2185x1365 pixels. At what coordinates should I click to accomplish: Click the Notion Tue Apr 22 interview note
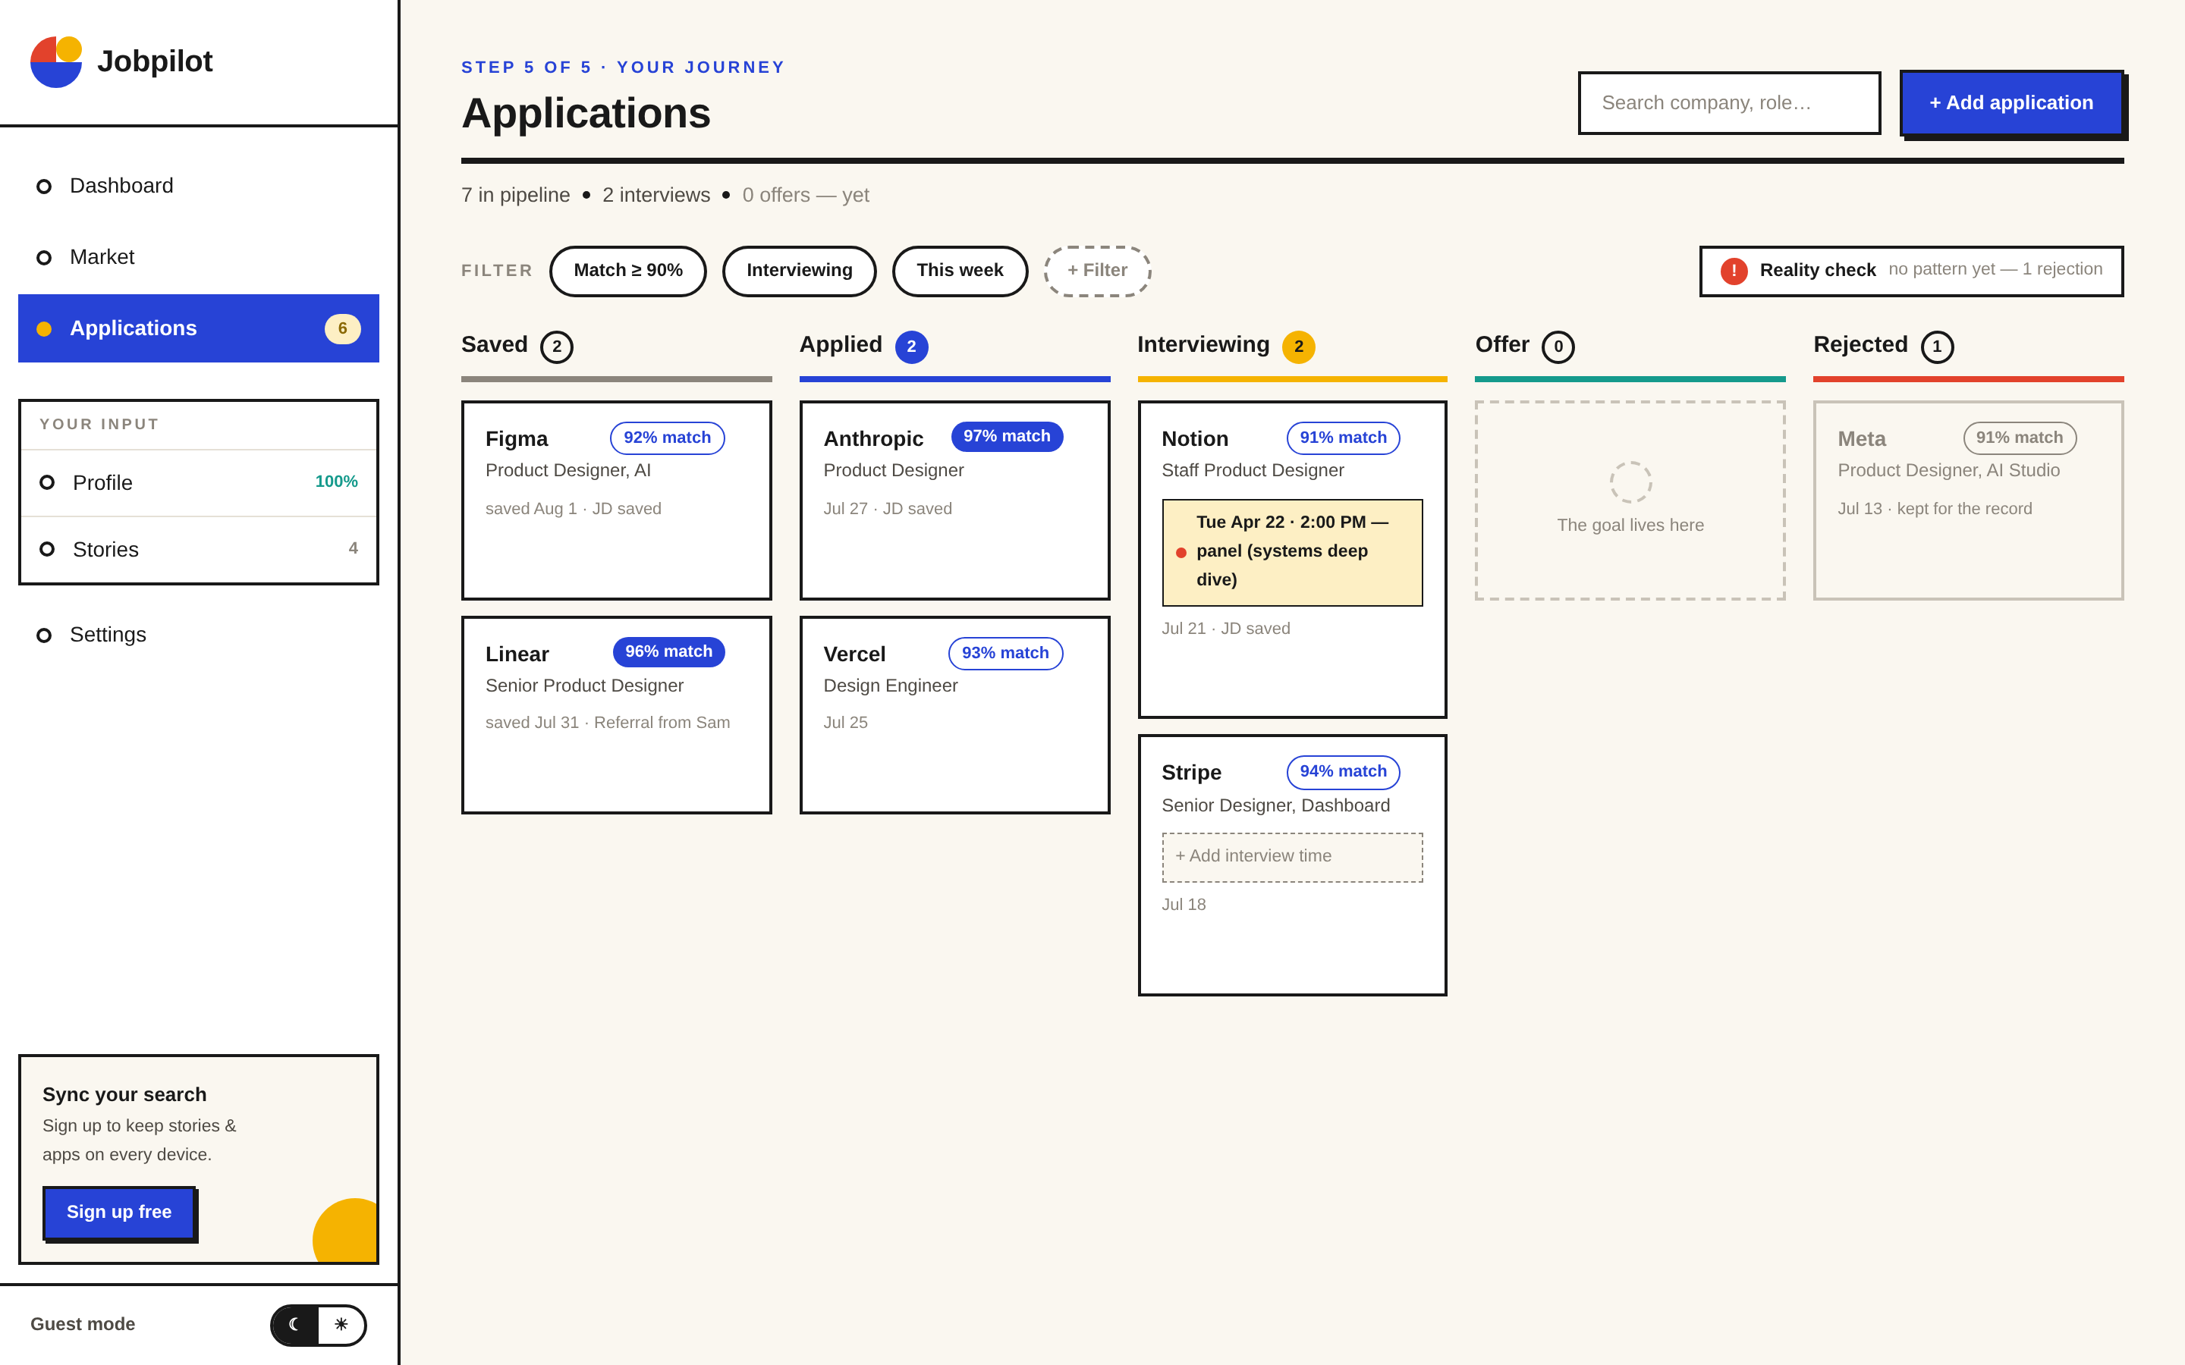click(1292, 553)
